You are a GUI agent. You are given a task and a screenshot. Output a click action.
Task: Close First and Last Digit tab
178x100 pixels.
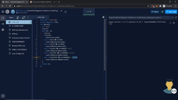tap(55, 2)
